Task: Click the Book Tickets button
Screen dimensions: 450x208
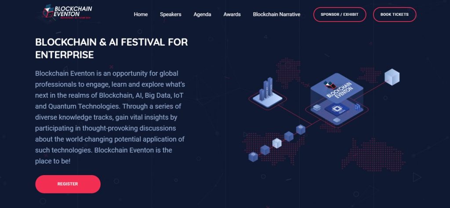Action: [x=394, y=14]
